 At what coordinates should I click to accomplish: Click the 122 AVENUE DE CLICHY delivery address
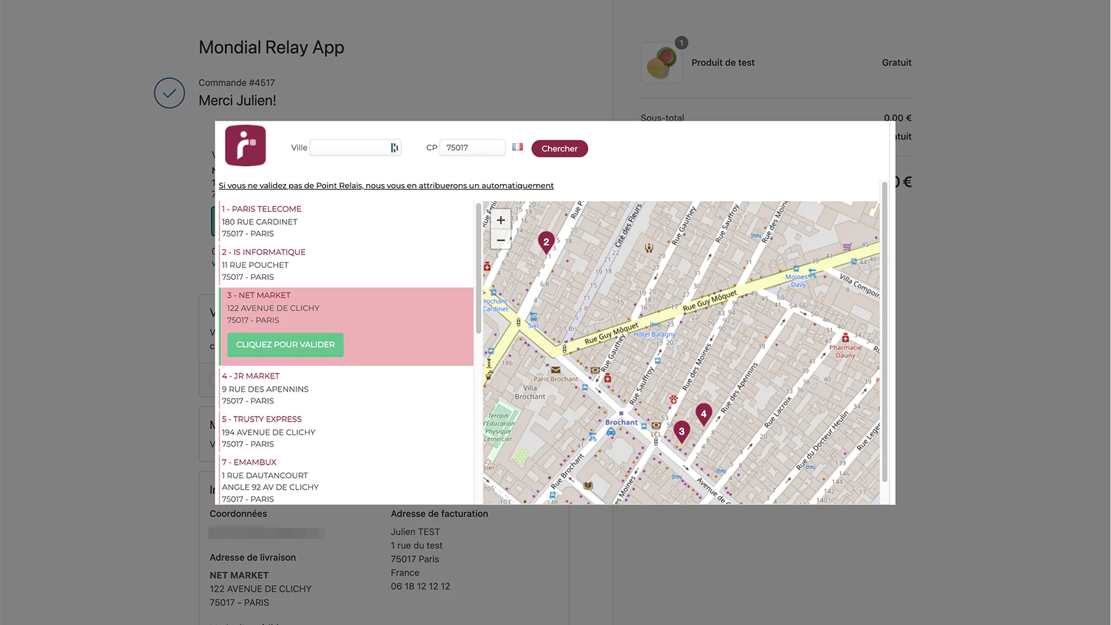pos(260,589)
